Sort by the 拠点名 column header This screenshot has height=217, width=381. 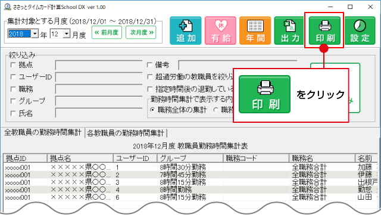80,159
